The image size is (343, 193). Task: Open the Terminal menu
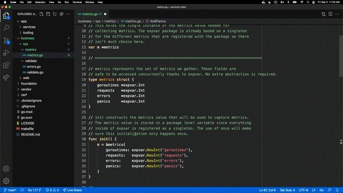pyautogui.click(x=77, y=2)
